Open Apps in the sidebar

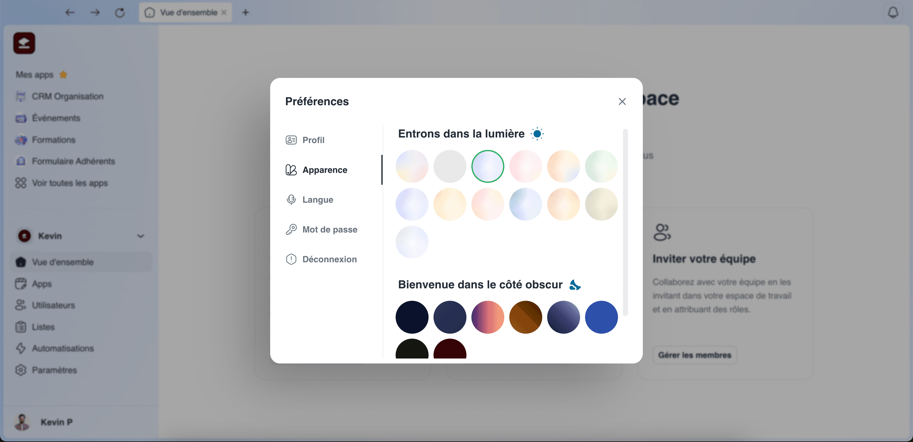point(34,284)
